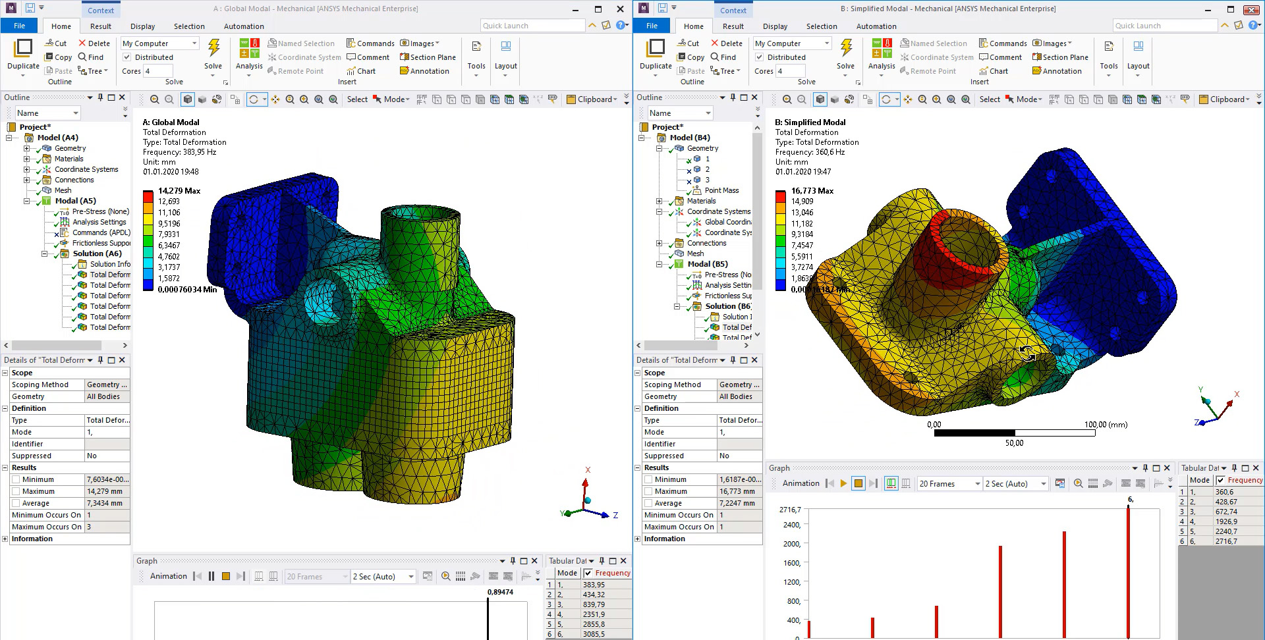Image resolution: width=1265 pixels, height=640 pixels.
Task: Open 2 Sec (Auto) dropdown in Global Modal graph
Action: tap(383, 577)
